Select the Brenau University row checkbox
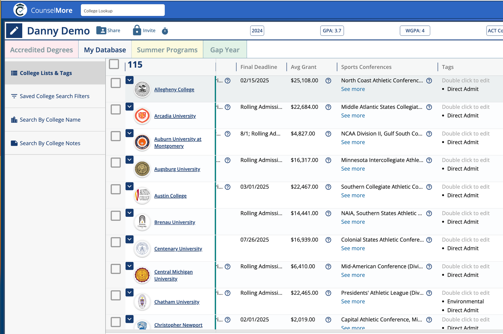The image size is (503, 334). 116,216
